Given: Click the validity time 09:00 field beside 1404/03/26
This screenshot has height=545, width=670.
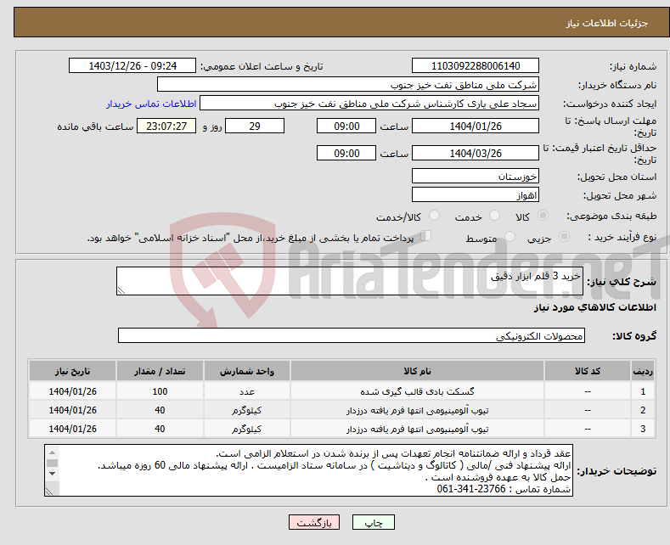Looking at the screenshot, I should 346,153.
